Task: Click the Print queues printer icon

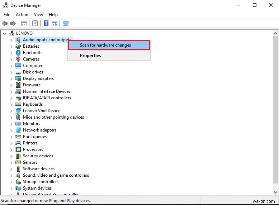Action: [x=18, y=137]
